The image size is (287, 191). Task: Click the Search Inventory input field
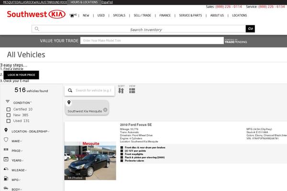click(x=139, y=29)
